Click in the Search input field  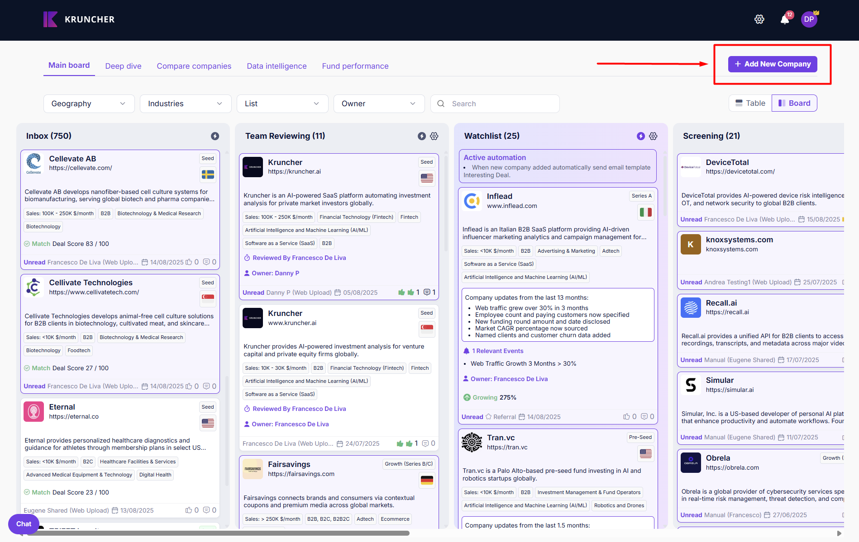coord(495,104)
